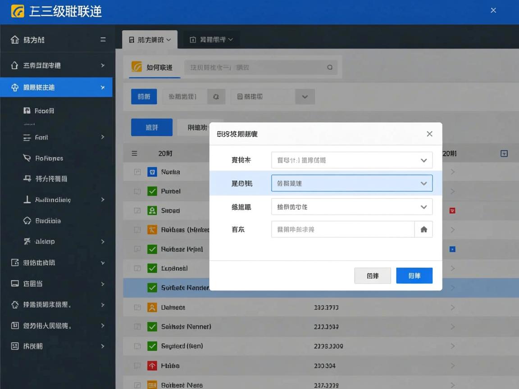The image size is (519, 389).
Task: Click the orange user badge on the Dahsens row
Action: [x=152, y=307]
